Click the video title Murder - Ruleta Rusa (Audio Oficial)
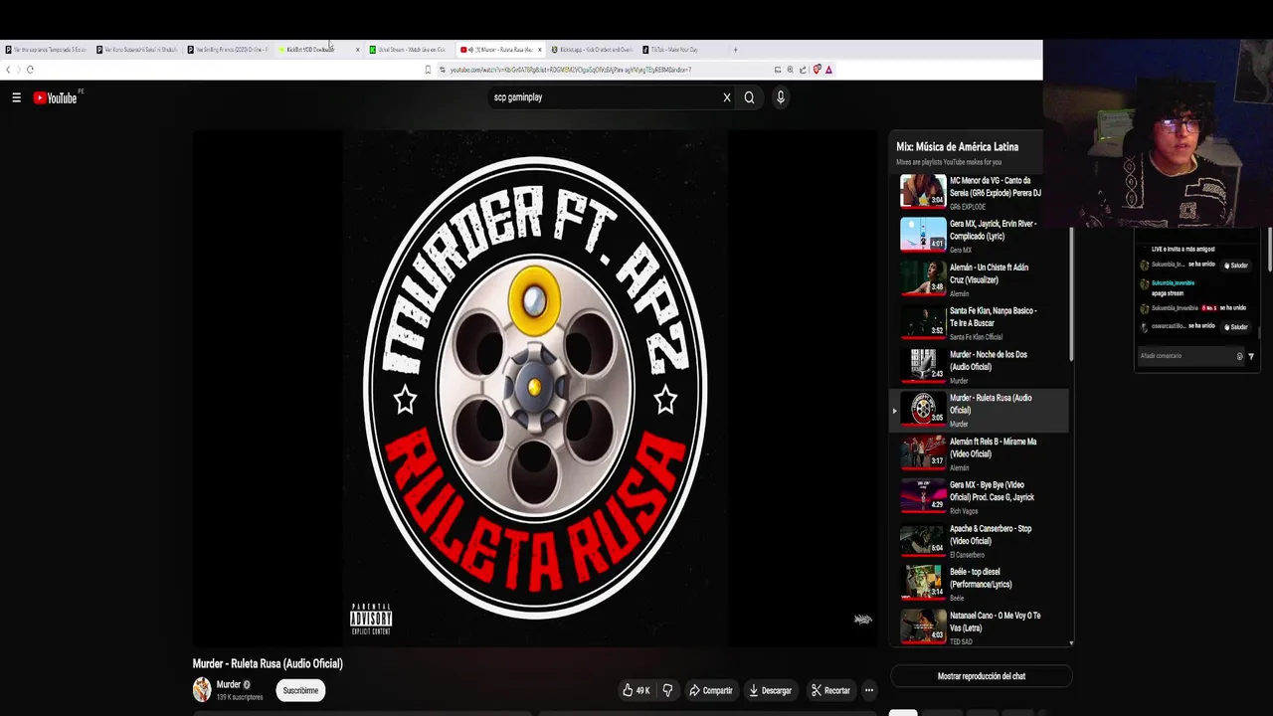 tap(268, 663)
